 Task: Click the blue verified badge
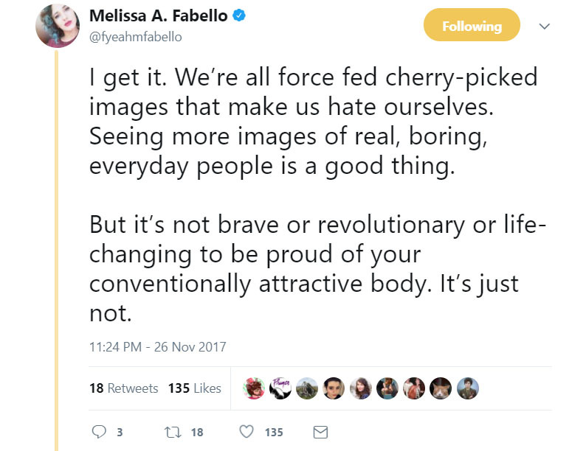tap(241, 18)
